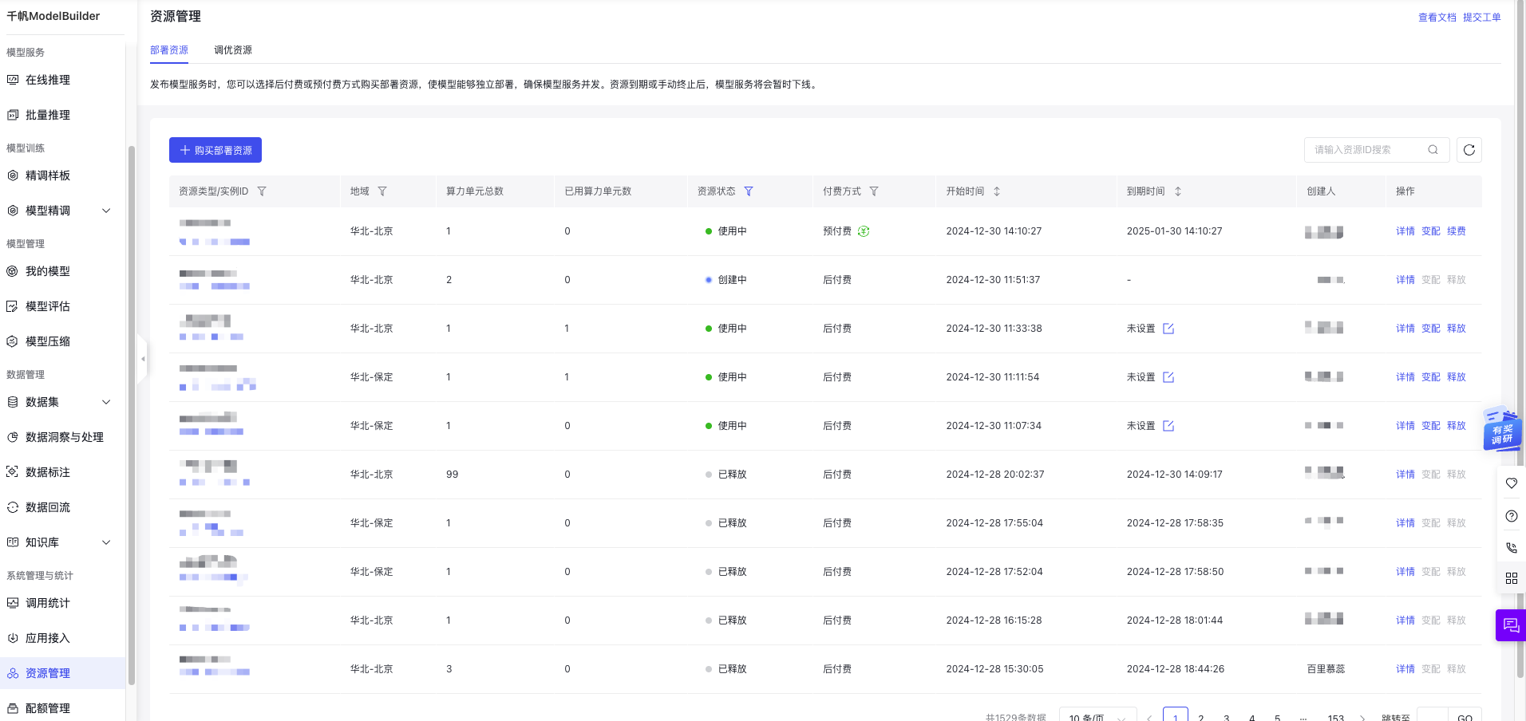Click the sidebar vertical scrollbar

132,415
